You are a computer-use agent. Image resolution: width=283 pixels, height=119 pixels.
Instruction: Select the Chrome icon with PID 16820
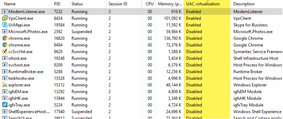point(5,38)
